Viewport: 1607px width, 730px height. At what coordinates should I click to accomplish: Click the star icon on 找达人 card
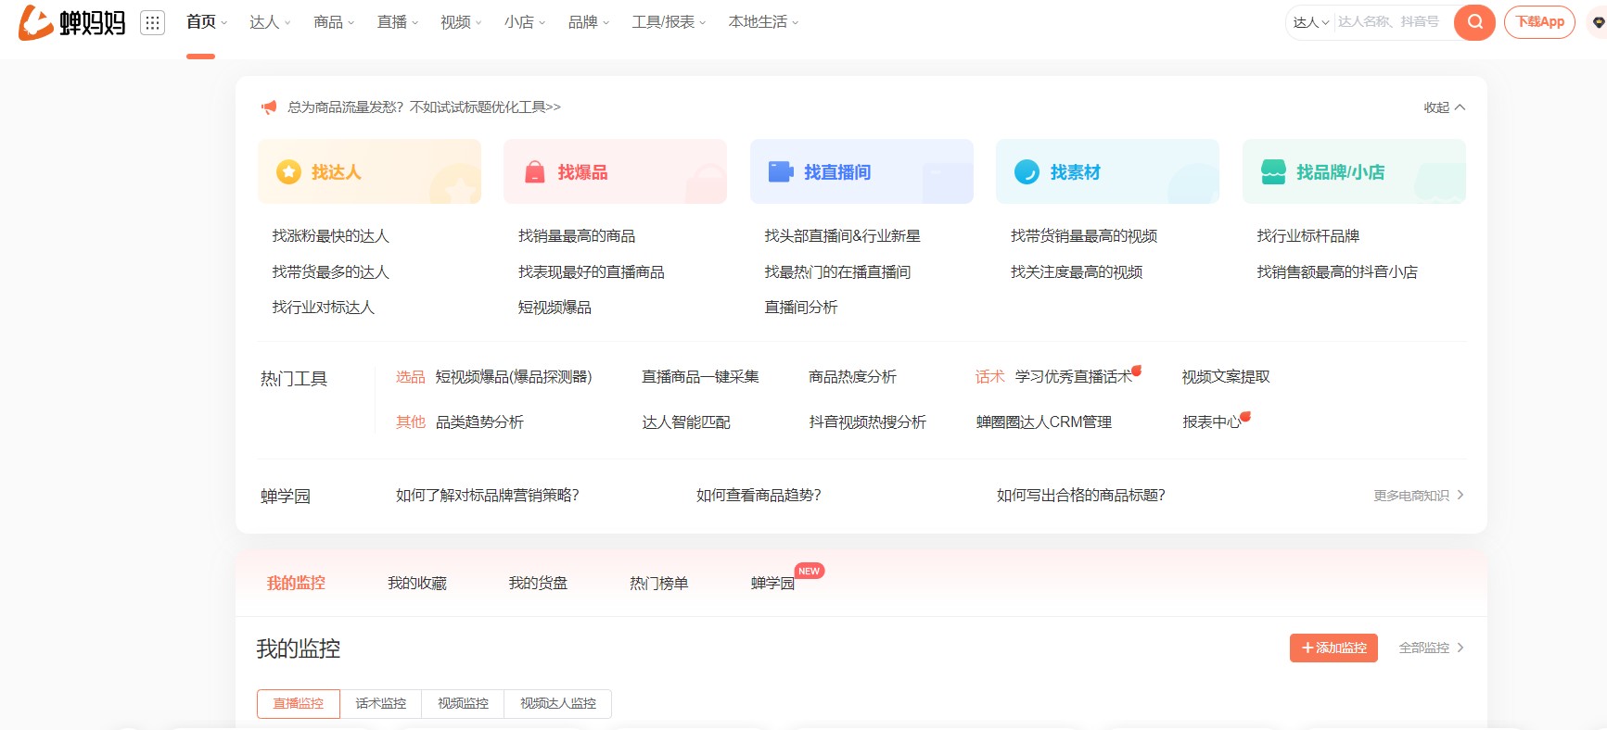click(288, 171)
